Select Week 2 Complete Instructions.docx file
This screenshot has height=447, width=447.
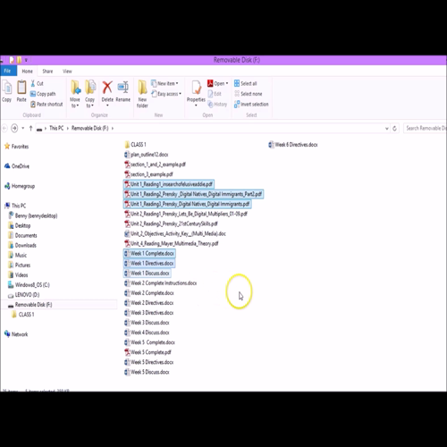coord(161,283)
